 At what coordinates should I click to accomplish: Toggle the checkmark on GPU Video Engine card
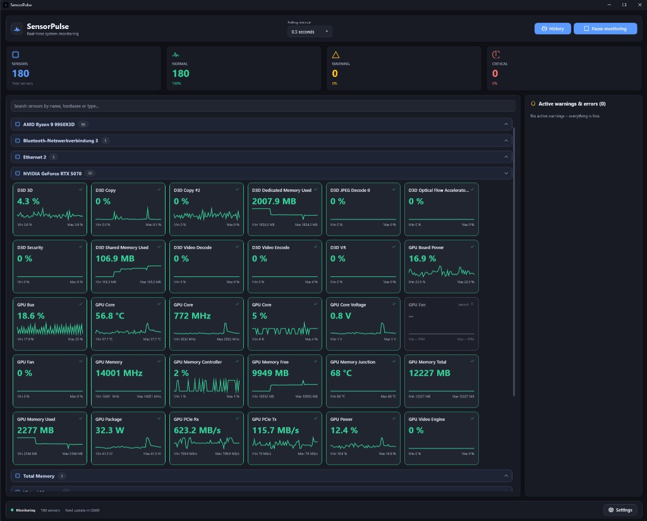click(x=472, y=418)
